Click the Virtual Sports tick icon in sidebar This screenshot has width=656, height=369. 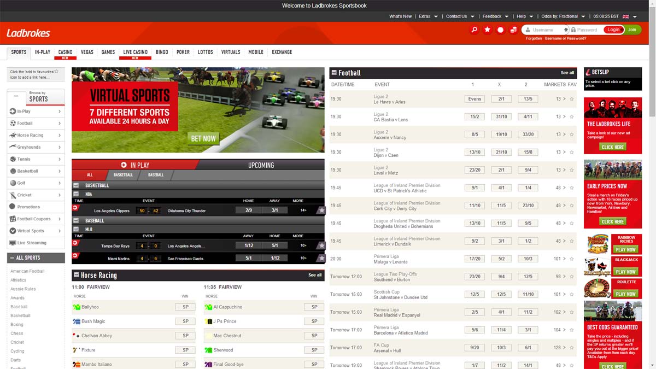(x=13, y=231)
